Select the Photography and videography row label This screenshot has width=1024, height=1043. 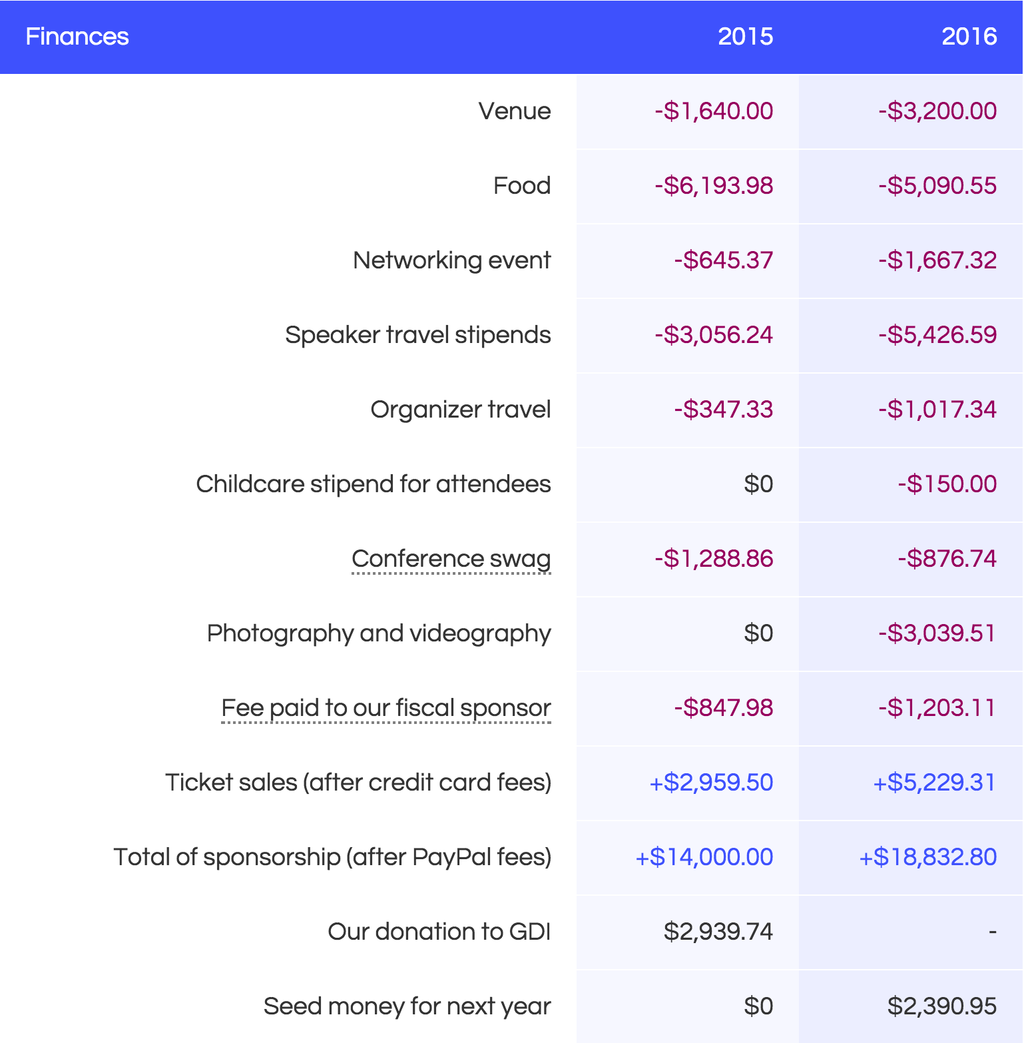[379, 633]
